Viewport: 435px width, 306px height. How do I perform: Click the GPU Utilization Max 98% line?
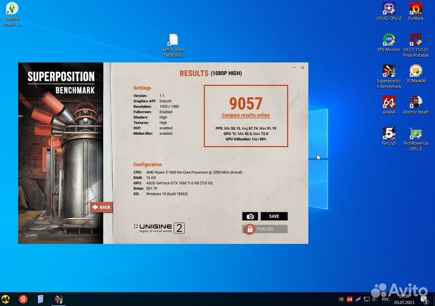pyautogui.click(x=245, y=139)
